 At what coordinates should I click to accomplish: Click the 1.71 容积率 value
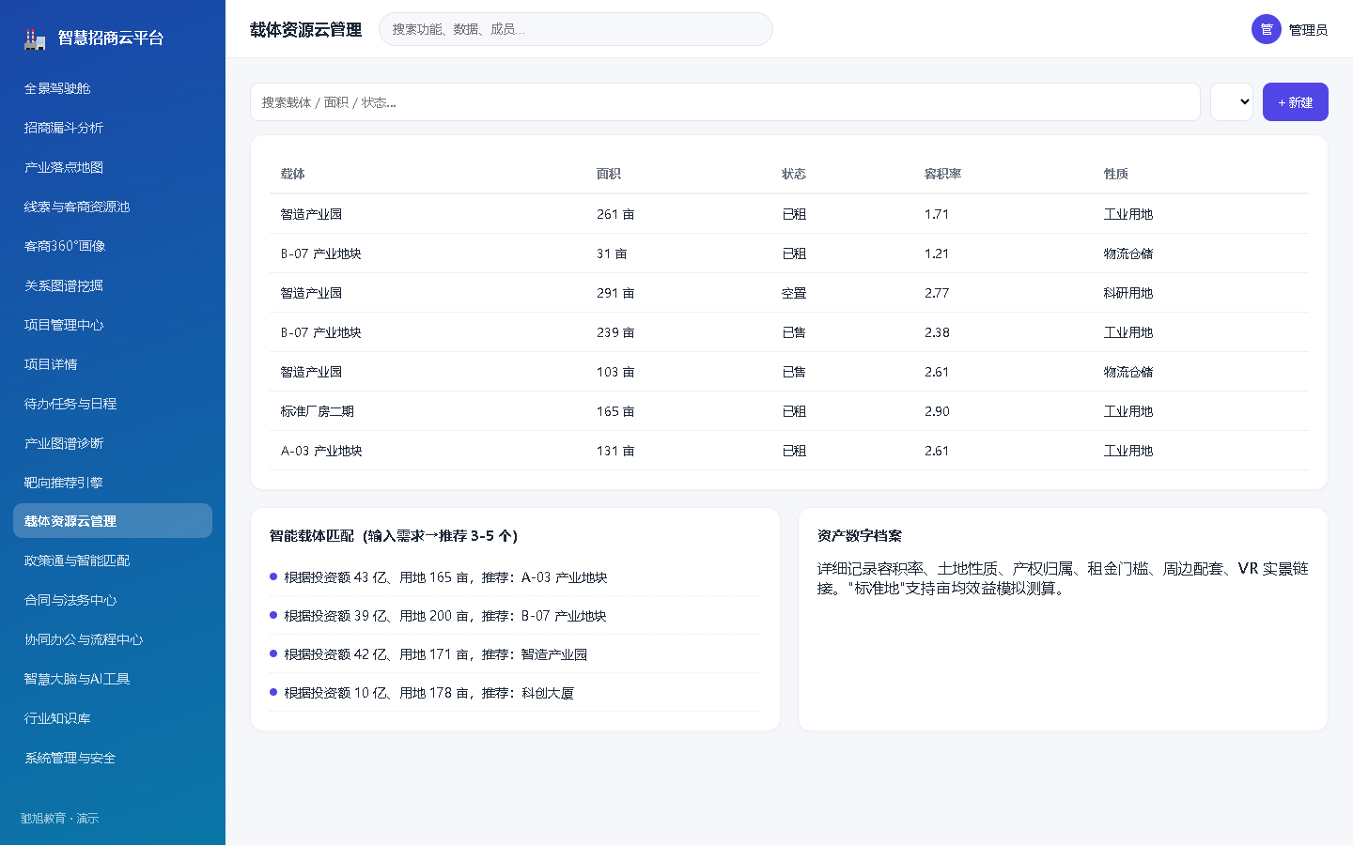tap(937, 214)
